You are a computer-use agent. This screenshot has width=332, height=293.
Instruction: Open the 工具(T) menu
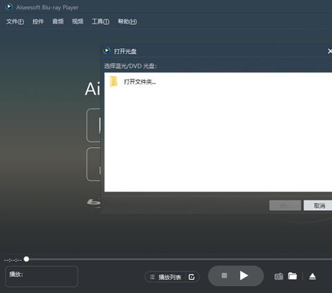pyautogui.click(x=100, y=21)
